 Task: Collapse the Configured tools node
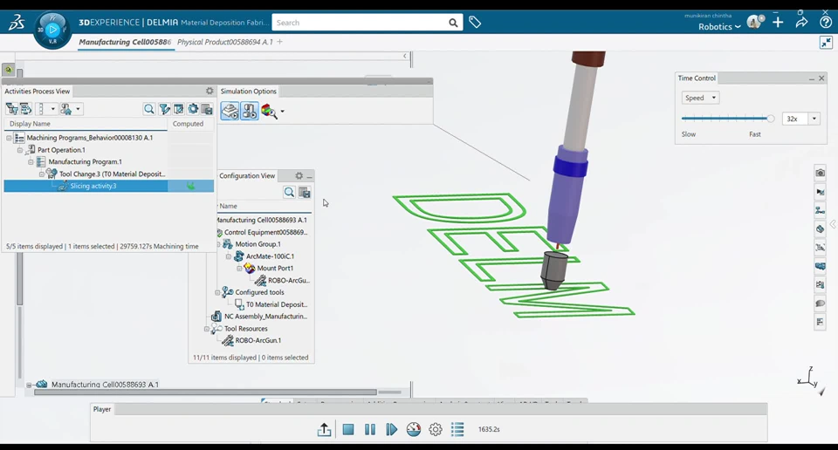pos(217,292)
